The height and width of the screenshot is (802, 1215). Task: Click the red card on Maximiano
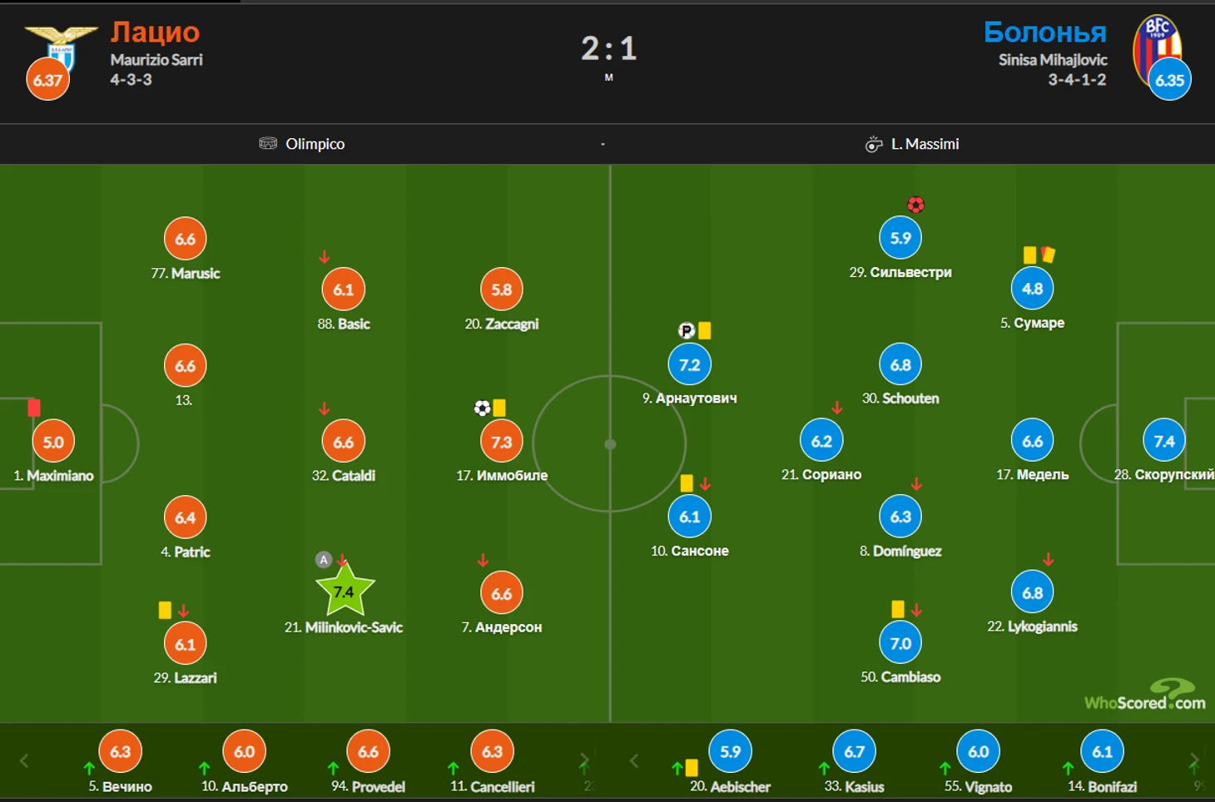pos(34,408)
